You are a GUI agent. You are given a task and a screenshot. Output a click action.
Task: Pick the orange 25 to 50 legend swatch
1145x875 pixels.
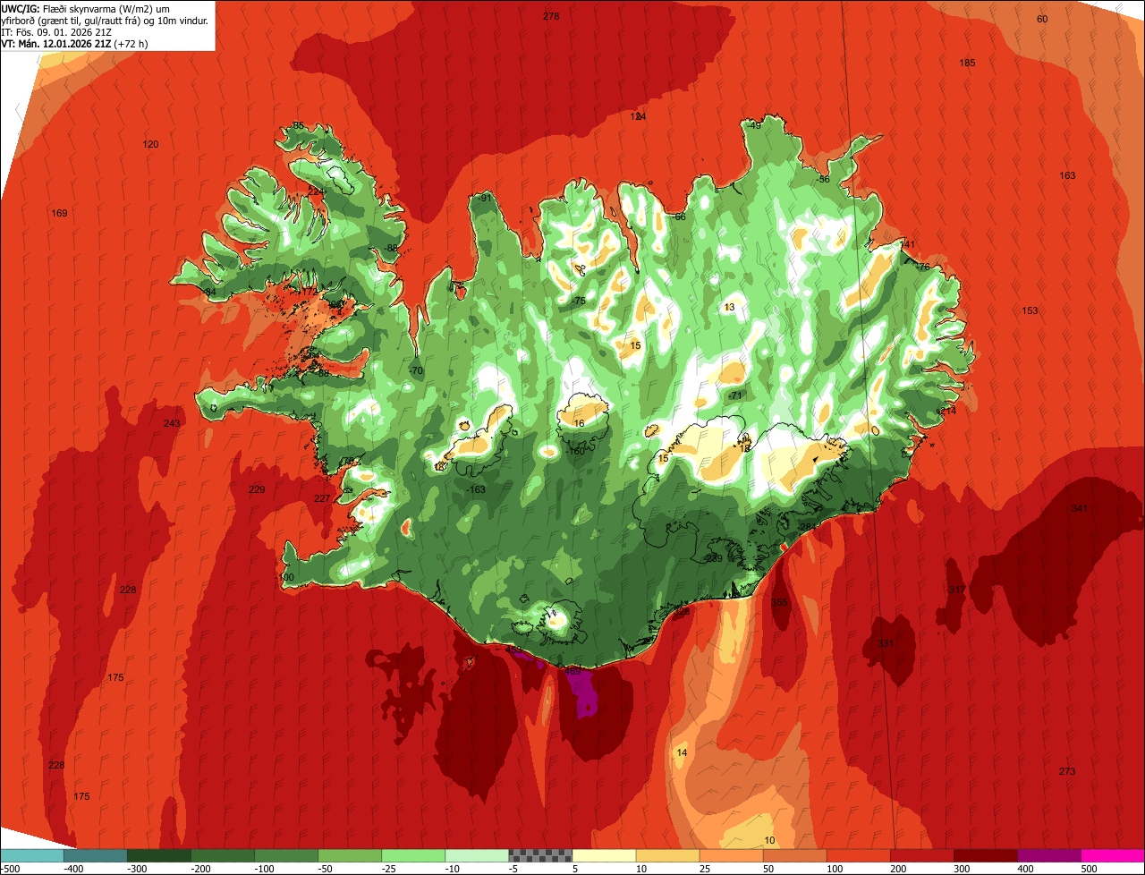pyautogui.click(x=731, y=855)
